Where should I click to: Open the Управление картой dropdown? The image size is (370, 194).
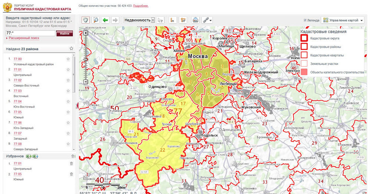click(x=343, y=20)
